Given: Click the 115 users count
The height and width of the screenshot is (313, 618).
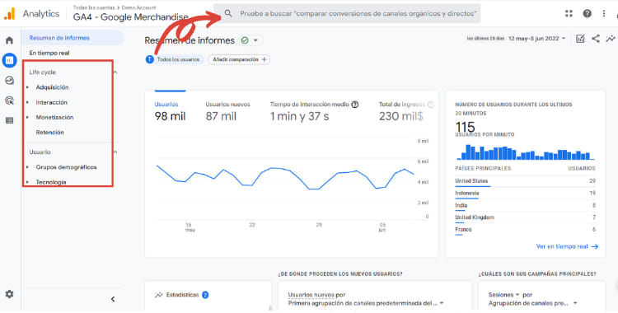Looking at the screenshot, I should click(465, 127).
